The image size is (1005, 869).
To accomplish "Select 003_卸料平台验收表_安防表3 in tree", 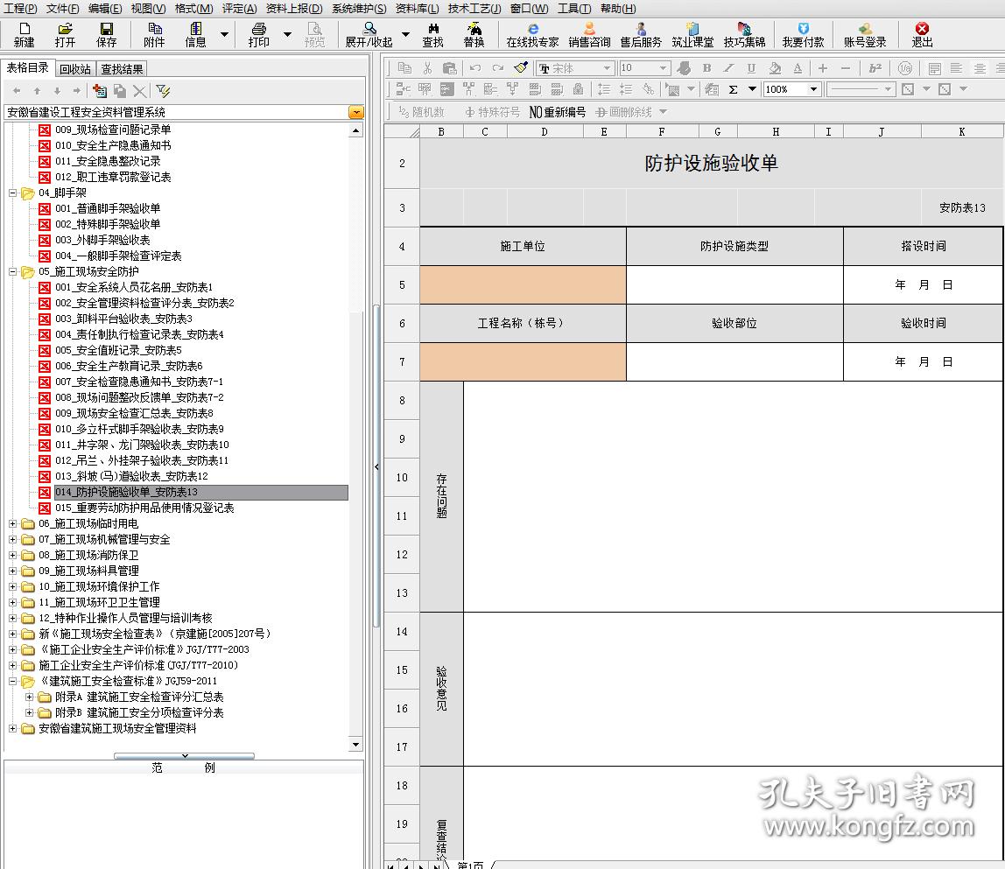I will point(123,319).
